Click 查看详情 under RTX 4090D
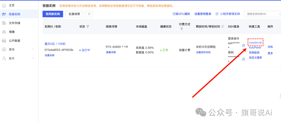This screenshot has width=281, height=124. coord(111,52)
